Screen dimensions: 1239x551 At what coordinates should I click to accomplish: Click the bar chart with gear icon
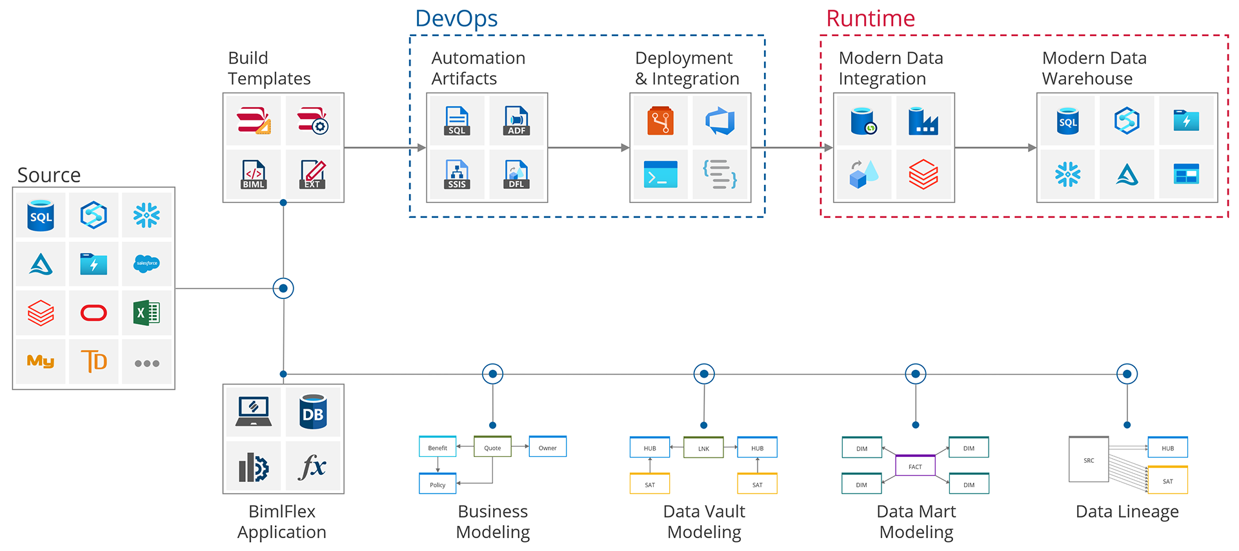click(x=254, y=467)
